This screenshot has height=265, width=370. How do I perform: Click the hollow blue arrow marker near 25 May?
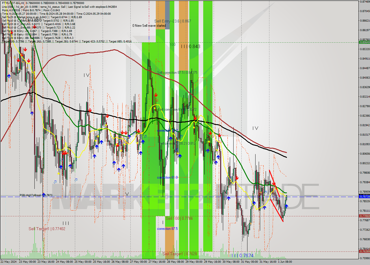click(x=76, y=179)
